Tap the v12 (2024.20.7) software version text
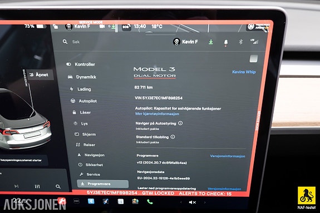 click(161, 163)
